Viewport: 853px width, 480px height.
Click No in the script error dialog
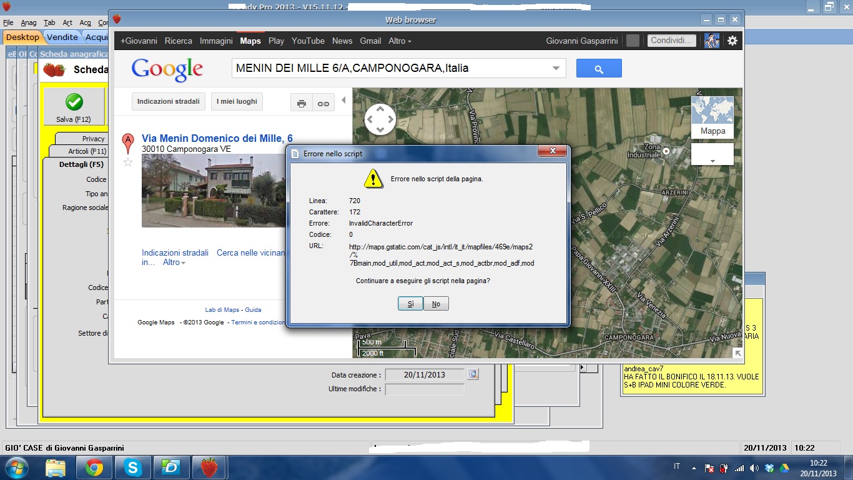(x=436, y=304)
